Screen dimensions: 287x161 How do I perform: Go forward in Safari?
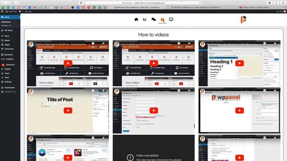[7, 3]
